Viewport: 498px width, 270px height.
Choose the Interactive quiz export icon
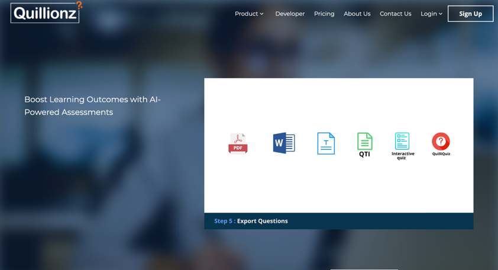tap(402, 146)
